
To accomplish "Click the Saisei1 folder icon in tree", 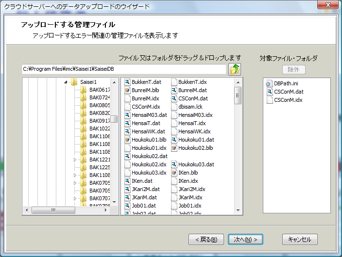I will click(x=74, y=82).
